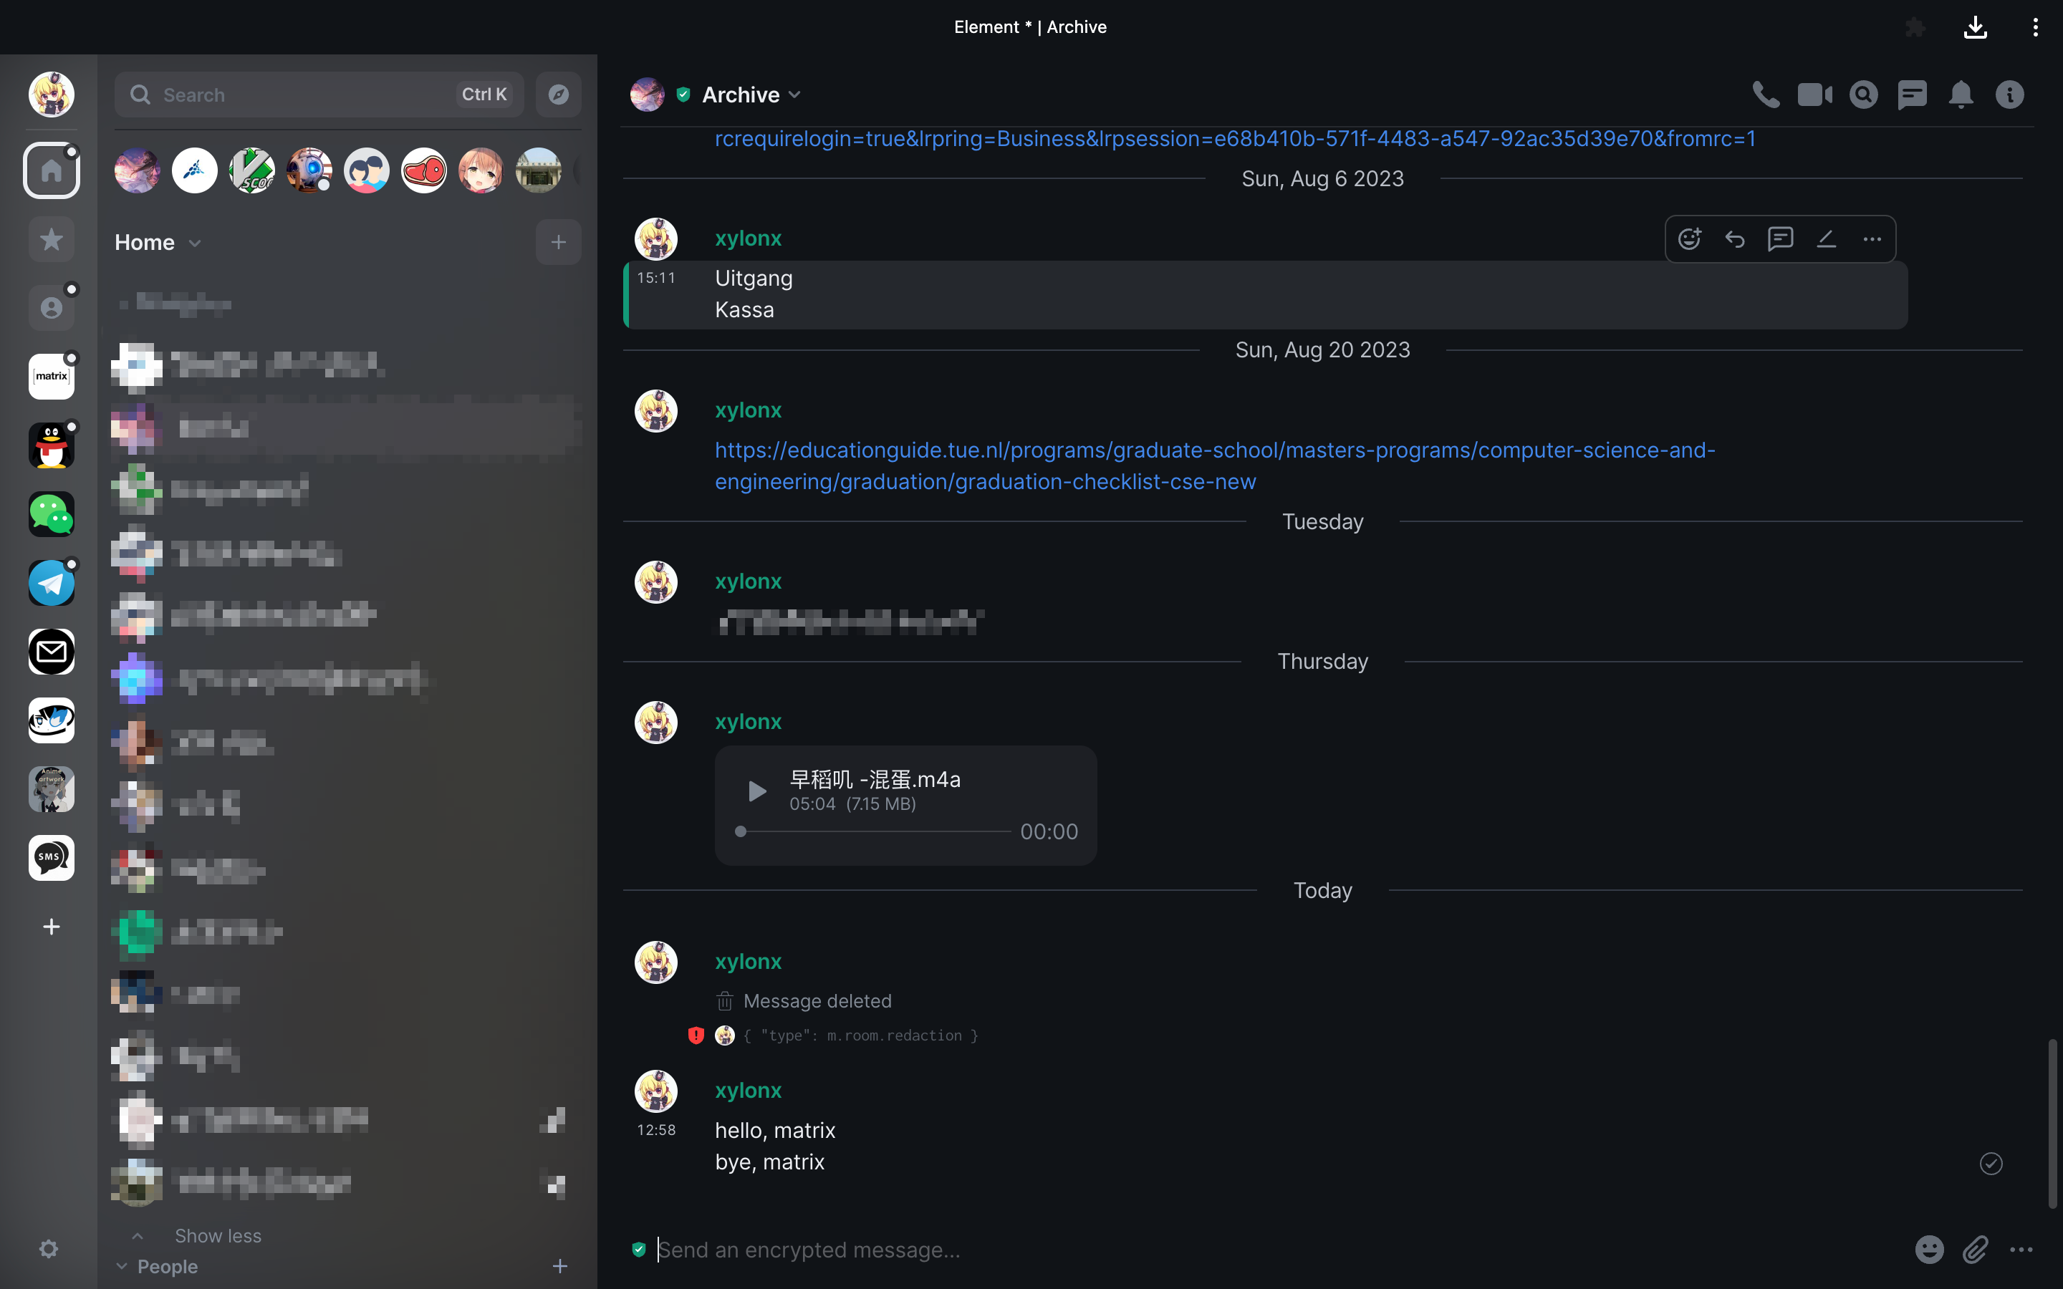Click Show less in room list

(217, 1235)
